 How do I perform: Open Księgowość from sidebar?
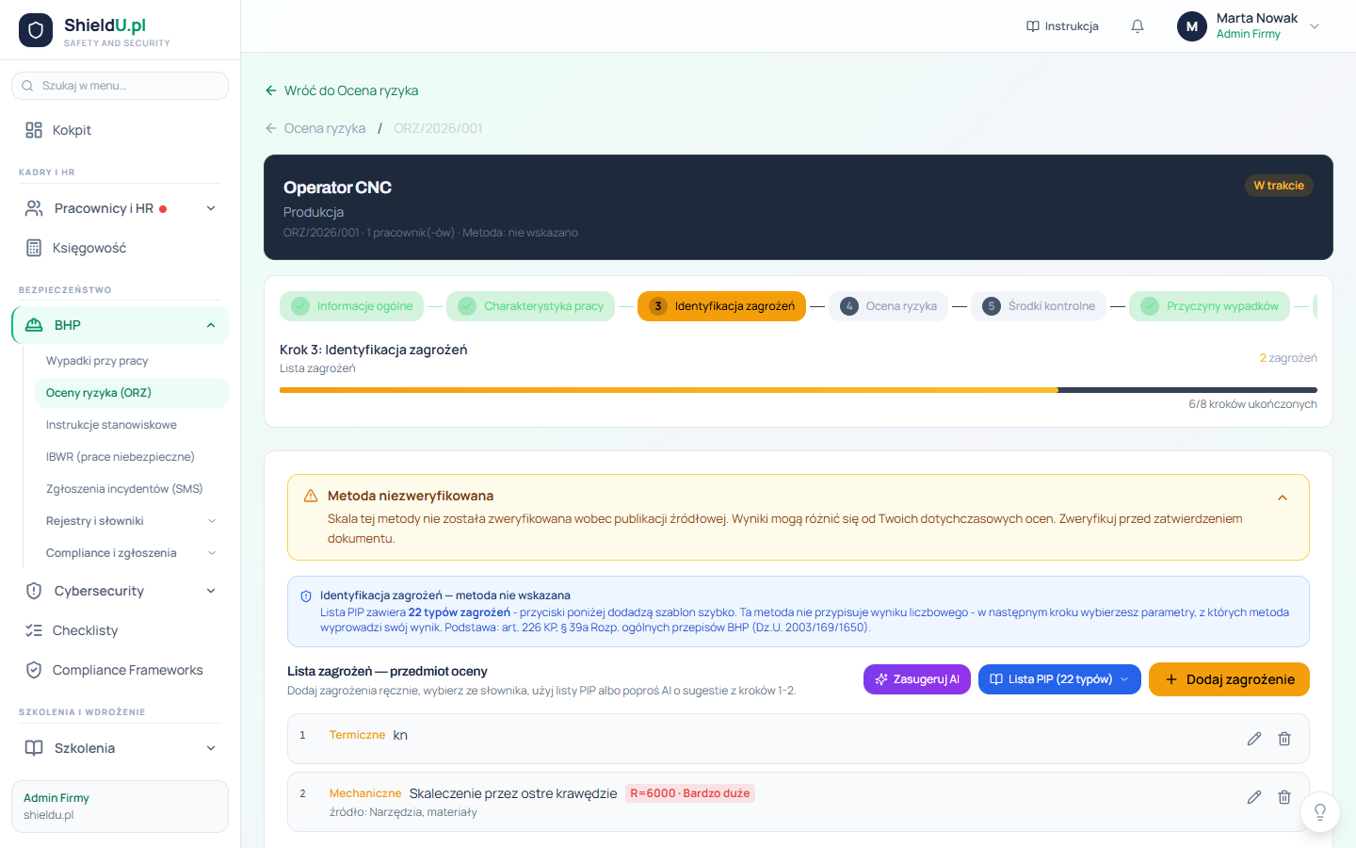point(120,248)
